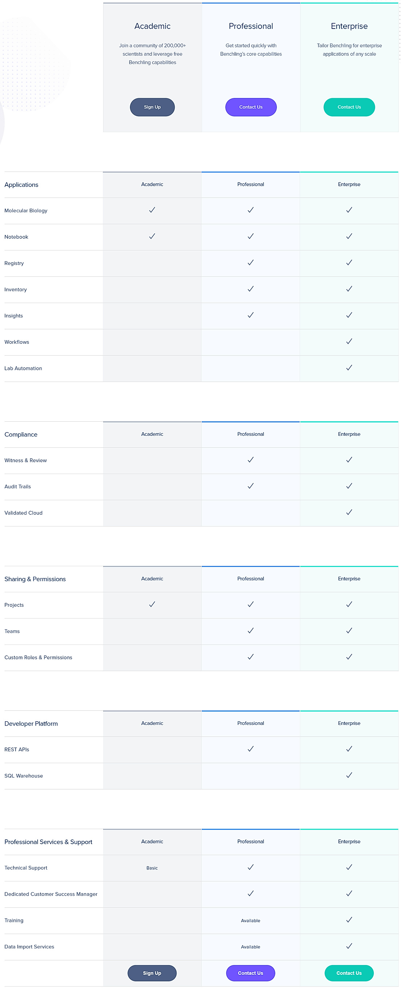Image resolution: width=401 pixels, height=989 pixels.
Task: Click the Teams checkmark under Professional
Action: 250,631
